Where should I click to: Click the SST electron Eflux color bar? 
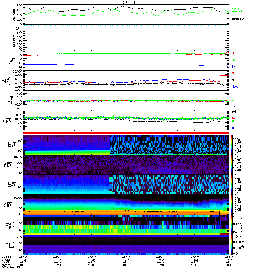232,184
